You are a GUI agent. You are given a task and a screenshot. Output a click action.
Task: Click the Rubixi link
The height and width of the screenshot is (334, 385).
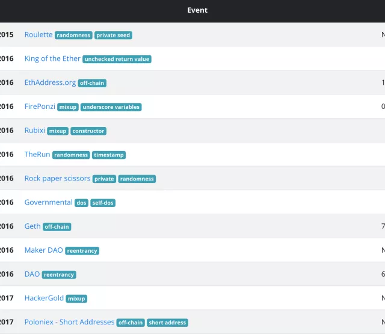[35, 131]
